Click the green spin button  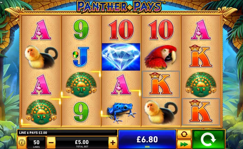209,139
